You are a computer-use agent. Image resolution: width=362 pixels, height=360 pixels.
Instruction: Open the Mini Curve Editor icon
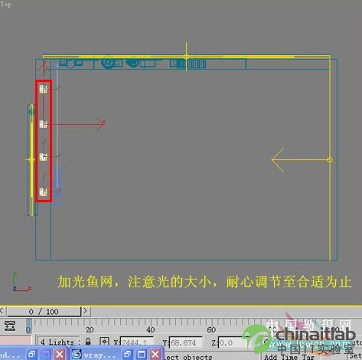[x=10, y=326]
